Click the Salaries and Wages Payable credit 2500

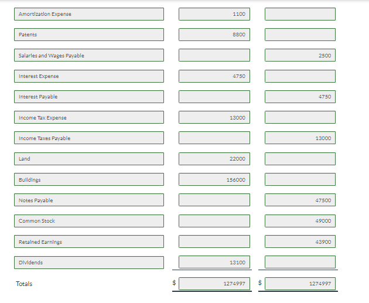300,55
